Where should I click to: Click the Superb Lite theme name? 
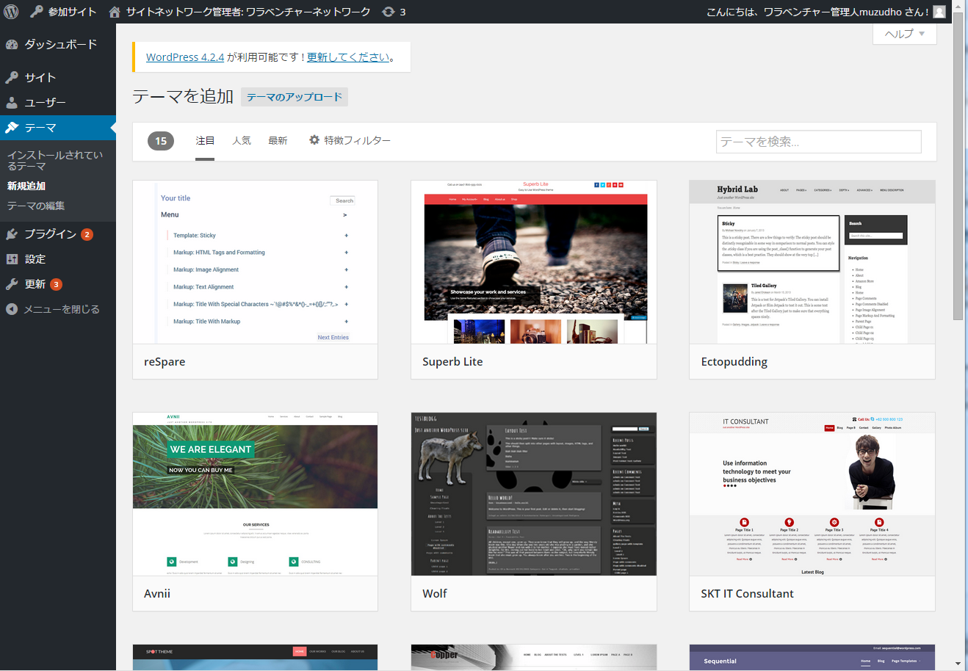pos(452,362)
